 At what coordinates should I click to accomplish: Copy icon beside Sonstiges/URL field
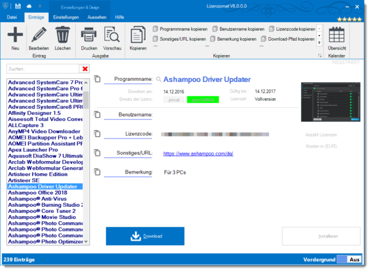pyautogui.click(x=97, y=153)
